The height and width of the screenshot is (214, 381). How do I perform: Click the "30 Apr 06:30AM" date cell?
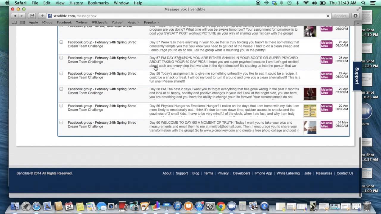coord(341,107)
